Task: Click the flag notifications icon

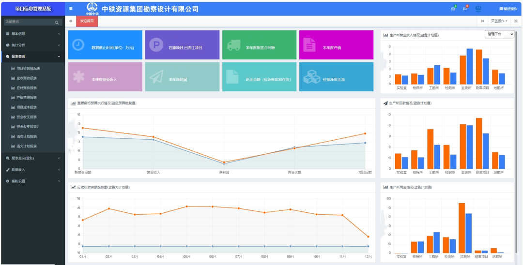Action: coord(465,9)
